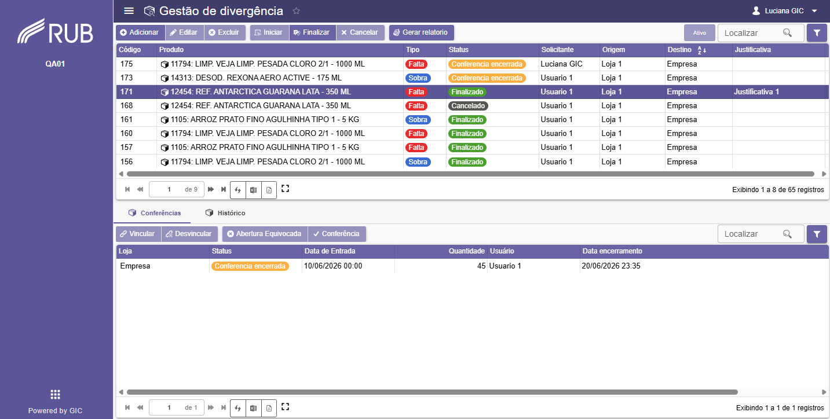Click the horizontal scrollbar of the Conferências grid
Image resolution: width=830 pixels, height=419 pixels.
432,392
